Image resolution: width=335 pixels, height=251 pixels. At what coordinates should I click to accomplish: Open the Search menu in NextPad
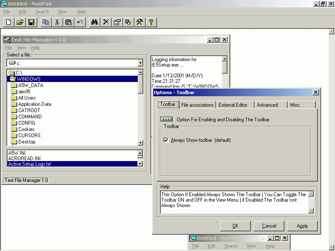pyautogui.click(x=42, y=12)
